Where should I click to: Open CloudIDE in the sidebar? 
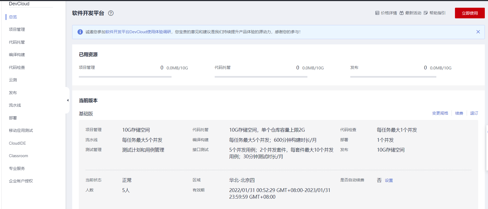click(17, 143)
